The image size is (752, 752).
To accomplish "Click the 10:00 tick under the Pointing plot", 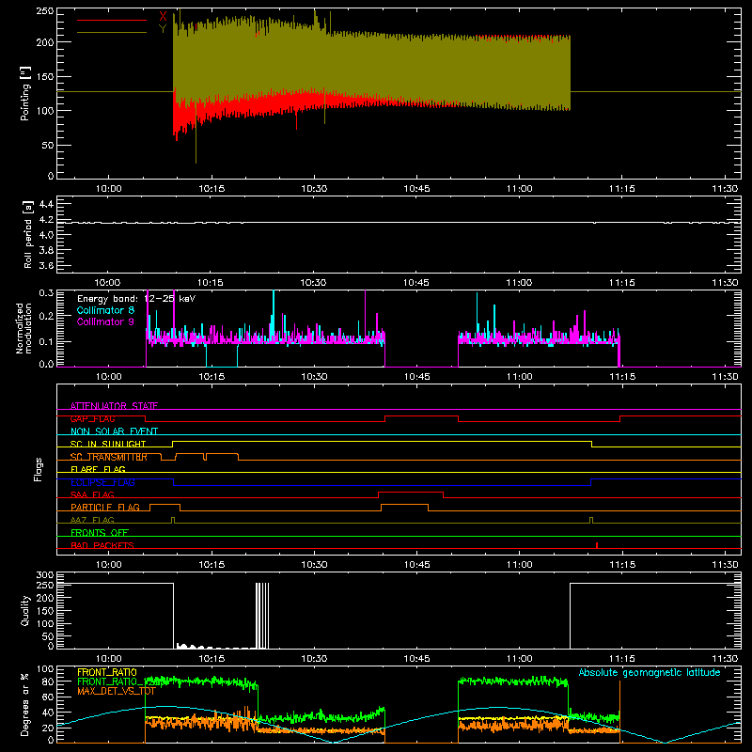I will click(109, 189).
